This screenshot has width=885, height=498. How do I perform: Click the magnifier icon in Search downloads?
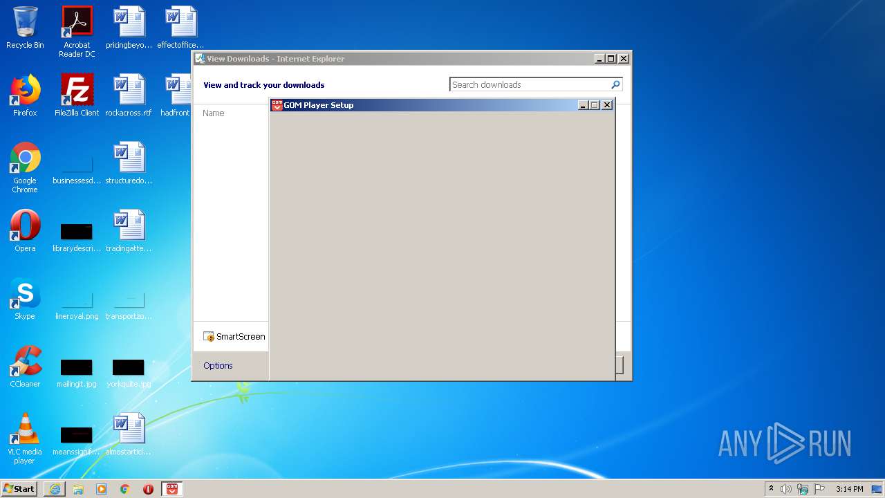[x=615, y=84]
